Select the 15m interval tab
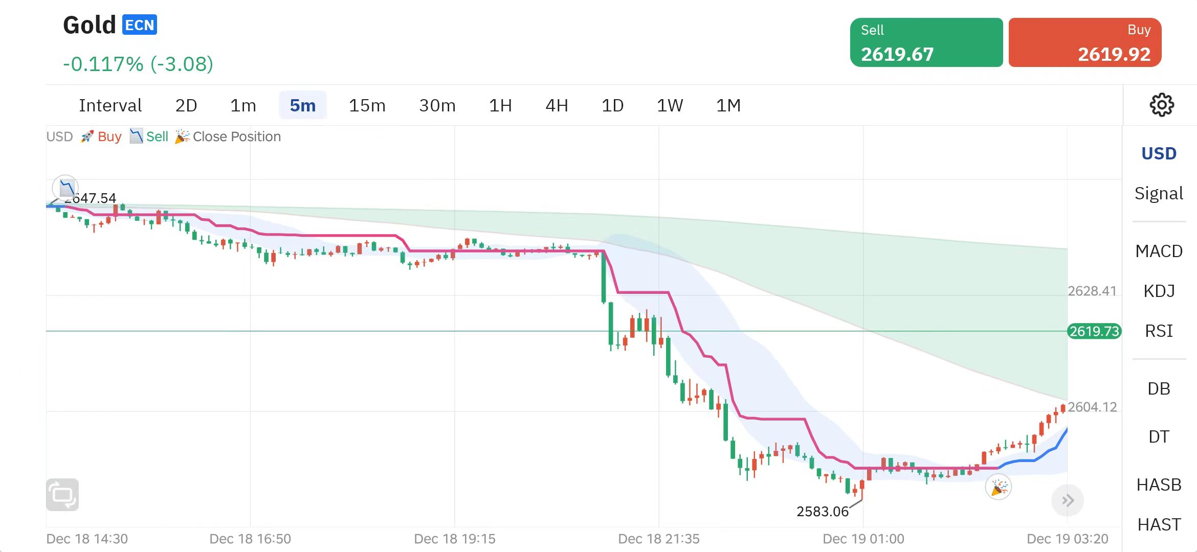 tap(367, 105)
